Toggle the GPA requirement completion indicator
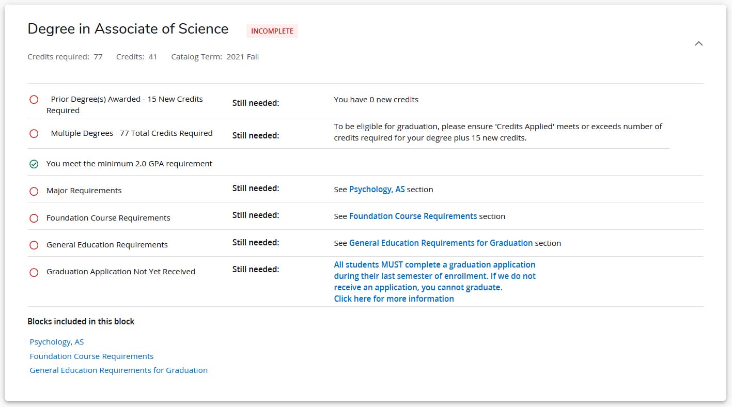Image resolution: width=732 pixels, height=407 pixels. pos(34,164)
